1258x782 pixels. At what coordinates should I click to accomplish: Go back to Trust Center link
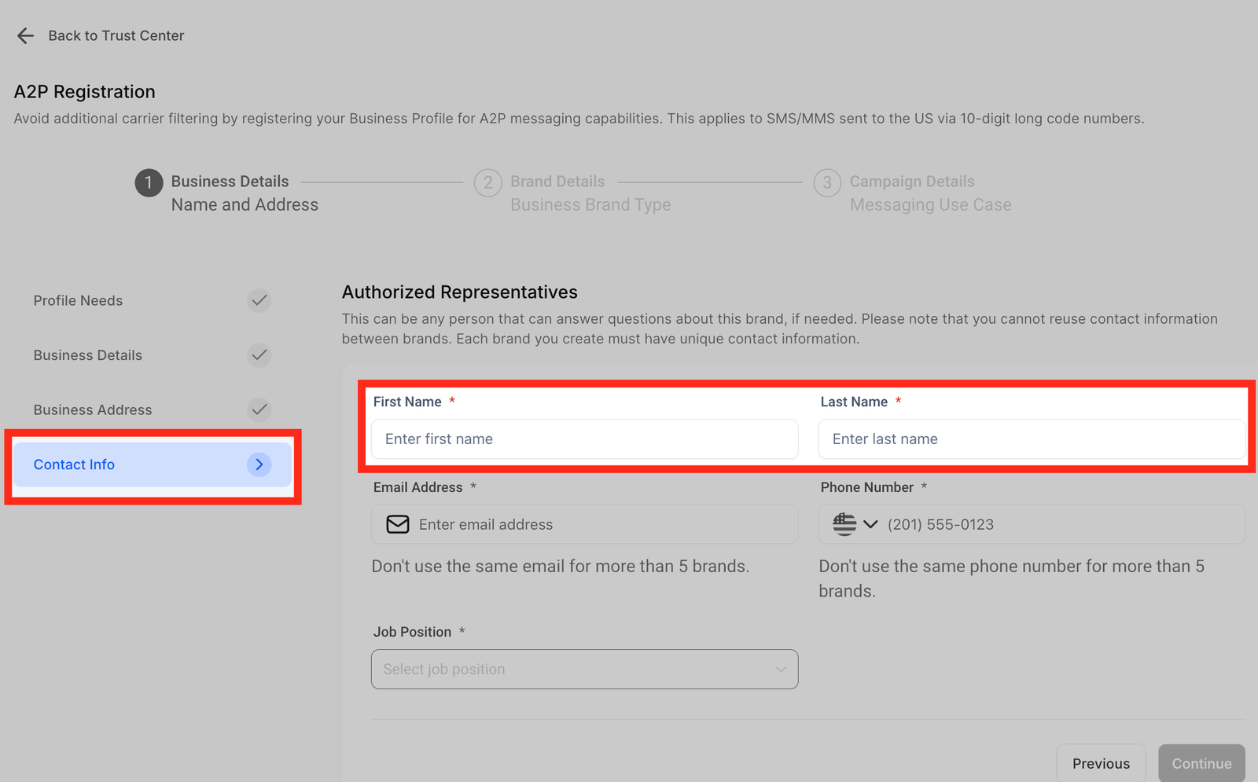(x=116, y=35)
